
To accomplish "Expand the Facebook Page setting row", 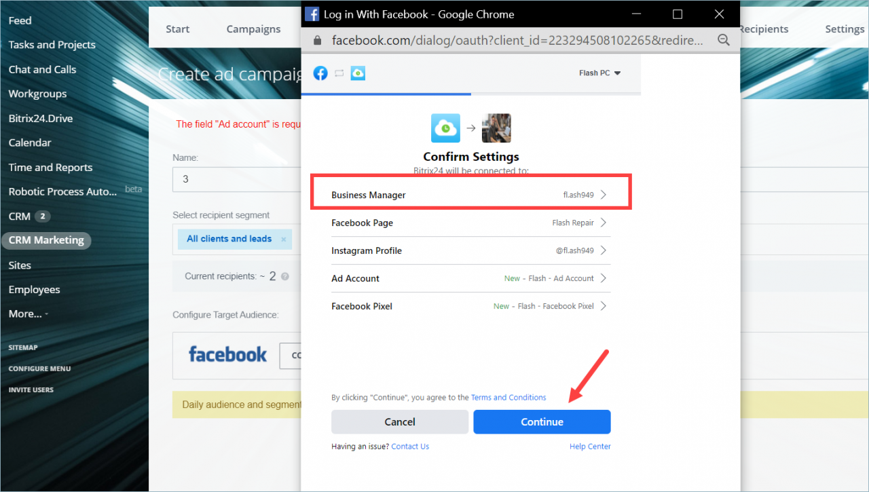I will coord(470,223).
